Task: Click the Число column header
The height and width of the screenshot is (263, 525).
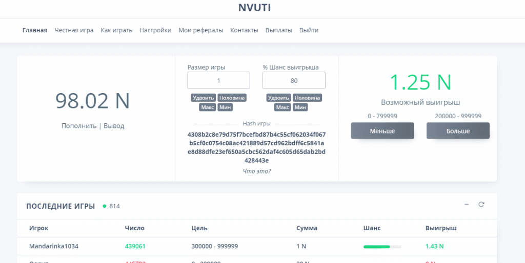Action: pyautogui.click(x=135, y=228)
